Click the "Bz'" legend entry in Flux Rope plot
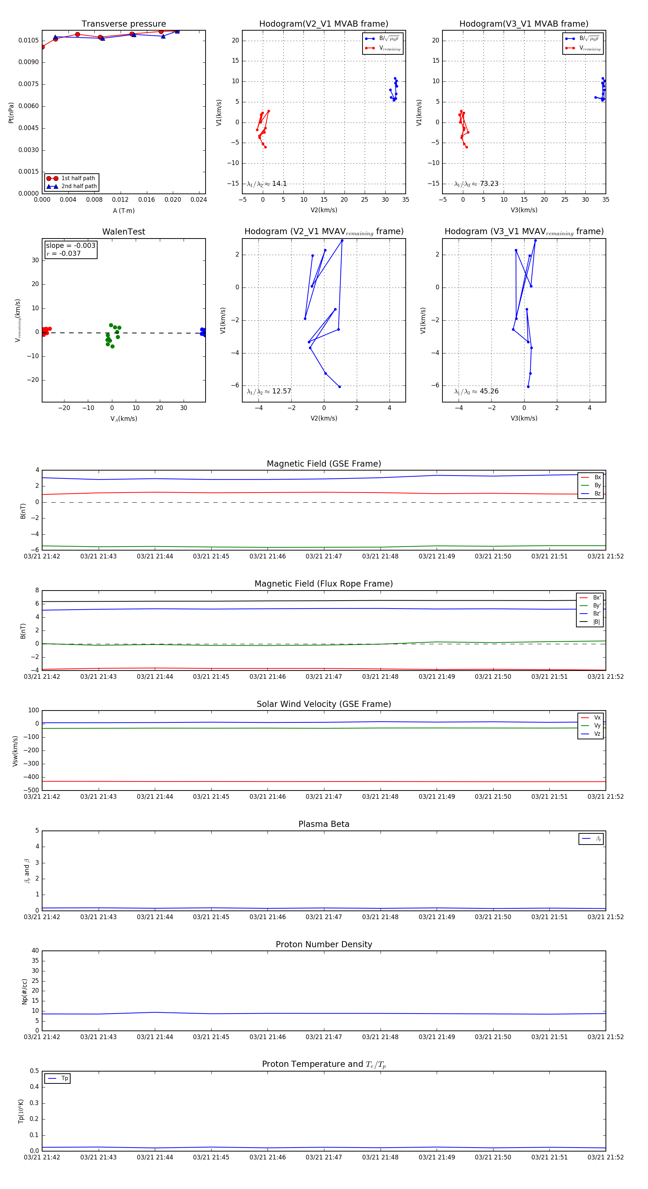Viewport: 648px width, 1189px height. [590, 614]
